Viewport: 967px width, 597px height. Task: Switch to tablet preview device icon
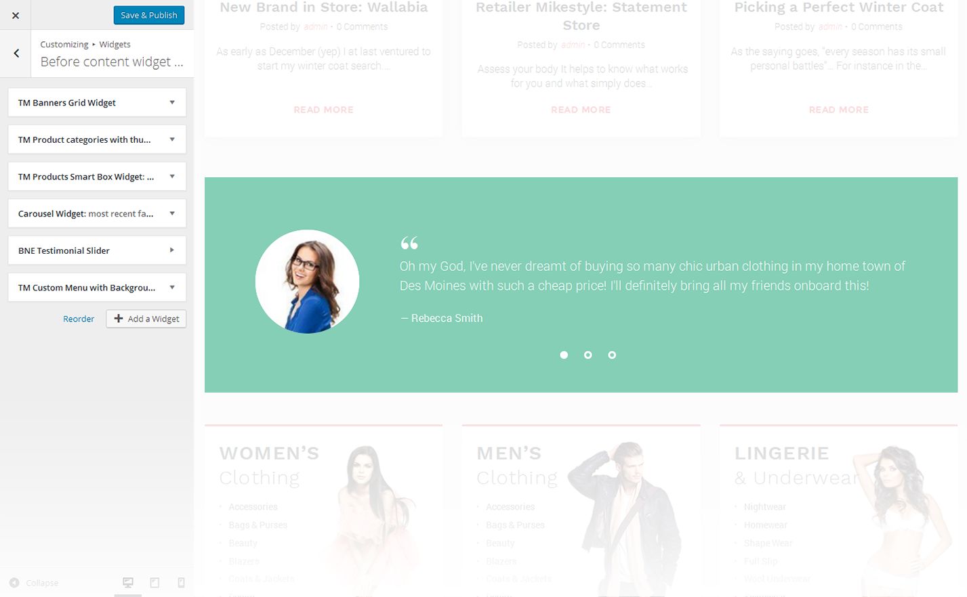click(x=155, y=583)
